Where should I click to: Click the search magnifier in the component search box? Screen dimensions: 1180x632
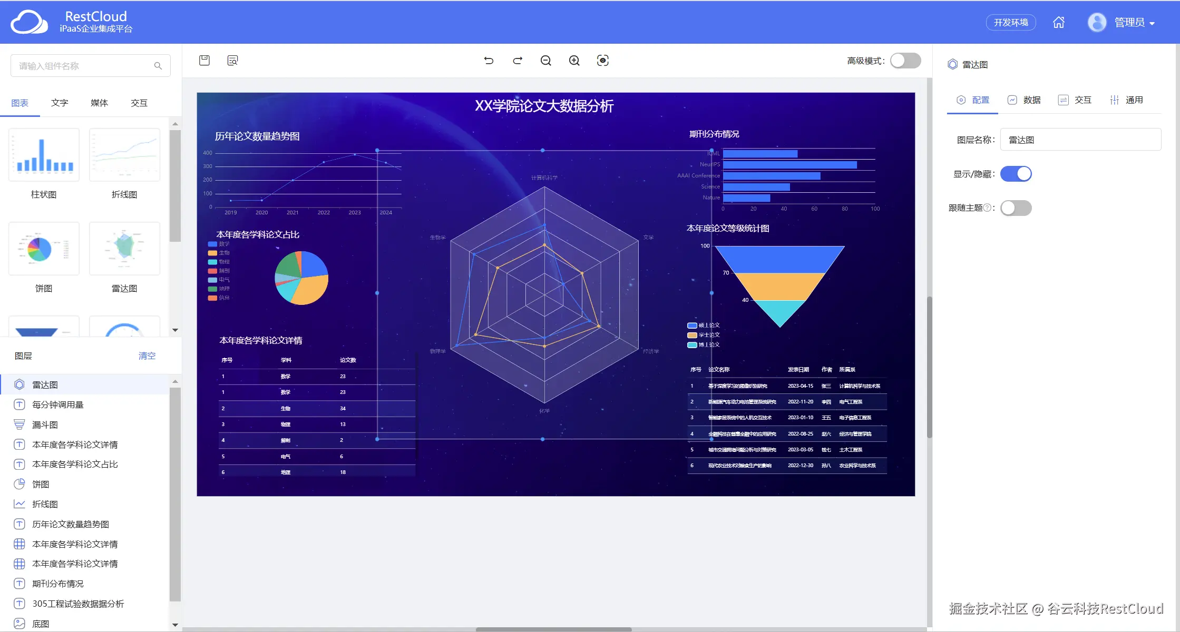tap(158, 66)
